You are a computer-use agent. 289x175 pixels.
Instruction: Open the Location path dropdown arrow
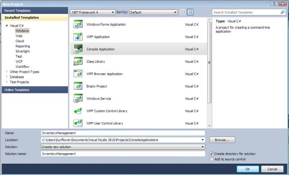pos(203,140)
